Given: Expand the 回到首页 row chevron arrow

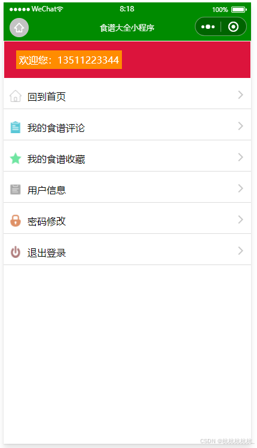Looking at the screenshot, I should [241, 95].
